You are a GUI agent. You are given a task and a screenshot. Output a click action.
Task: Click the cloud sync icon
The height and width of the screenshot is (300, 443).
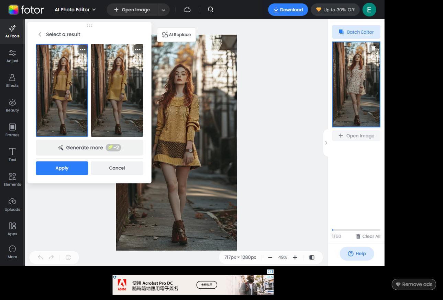[187, 10]
